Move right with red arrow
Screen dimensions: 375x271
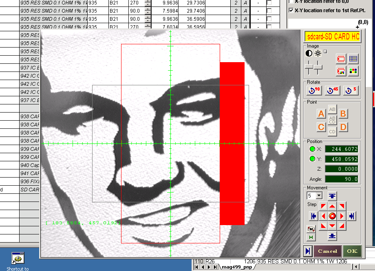[342, 216]
